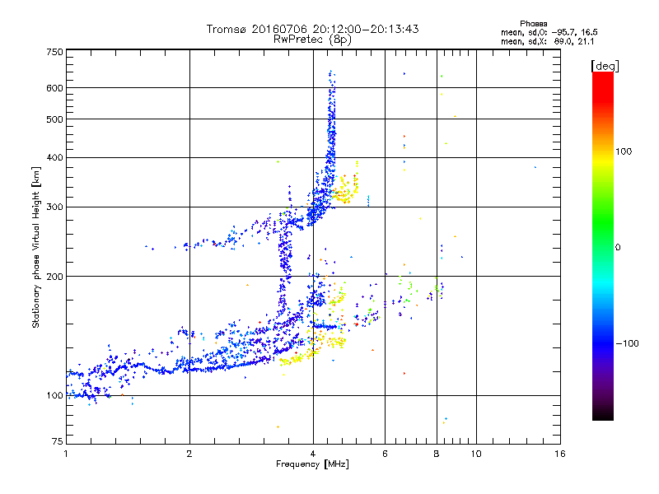Click the "Stationary phase Virtual Height [km]" axis label
Viewport: 659px width, 494px height.
click(36, 247)
